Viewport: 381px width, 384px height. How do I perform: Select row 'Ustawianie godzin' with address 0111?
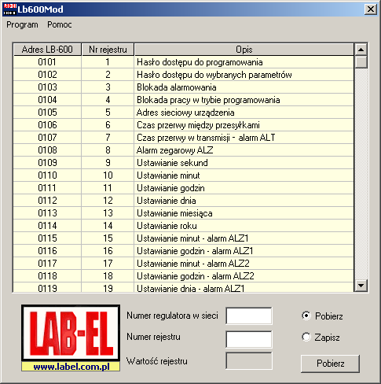(x=183, y=188)
